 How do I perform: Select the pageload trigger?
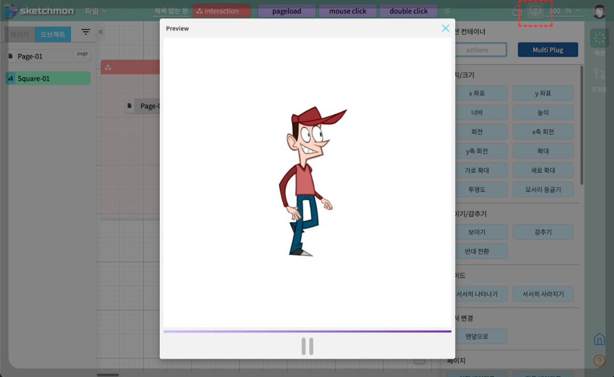287,11
